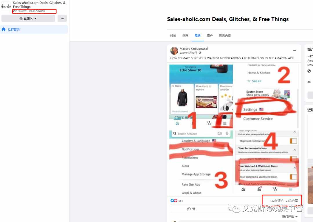Click the Shipment Notifications toggle in image
313x222 pixels.
(293, 141)
